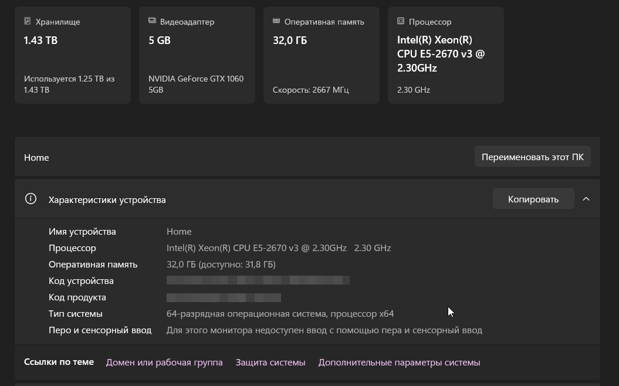Click the storage drive icon in Хранилище card
The height and width of the screenshot is (386, 619).
coord(27,21)
